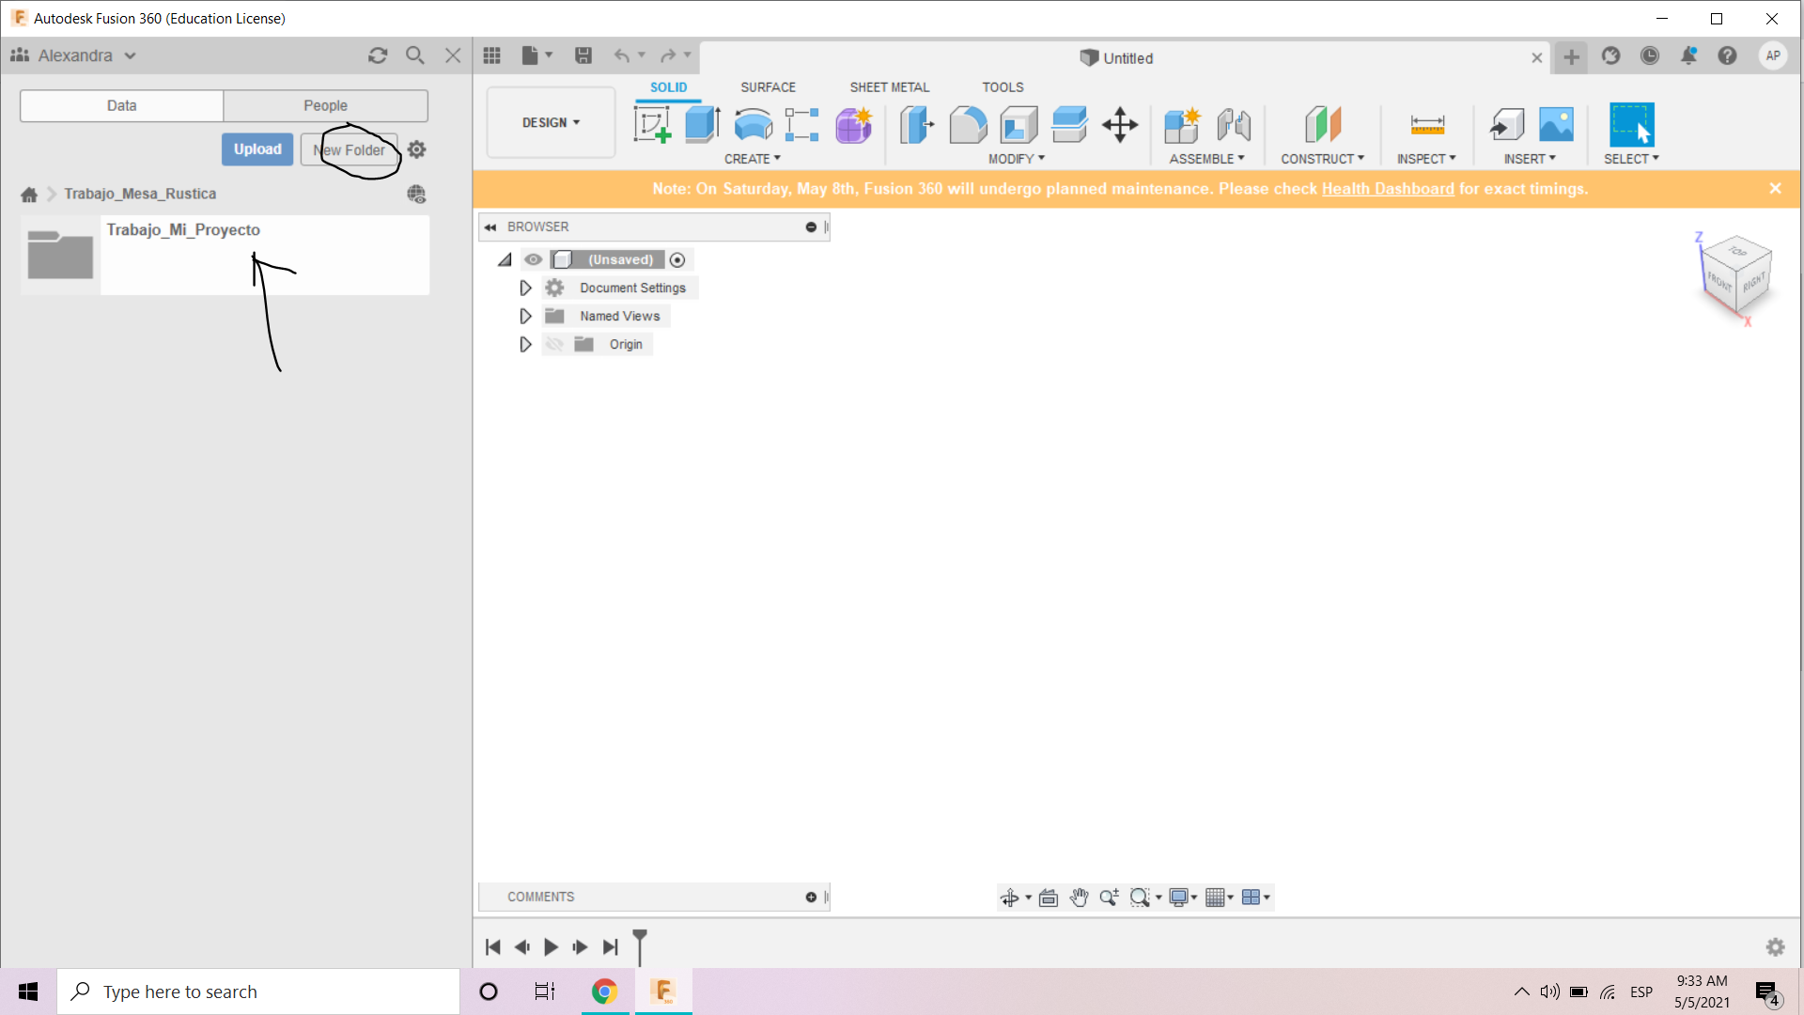Switch to the SURFACE tab
The height and width of the screenshot is (1015, 1804).
click(x=768, y=86)
